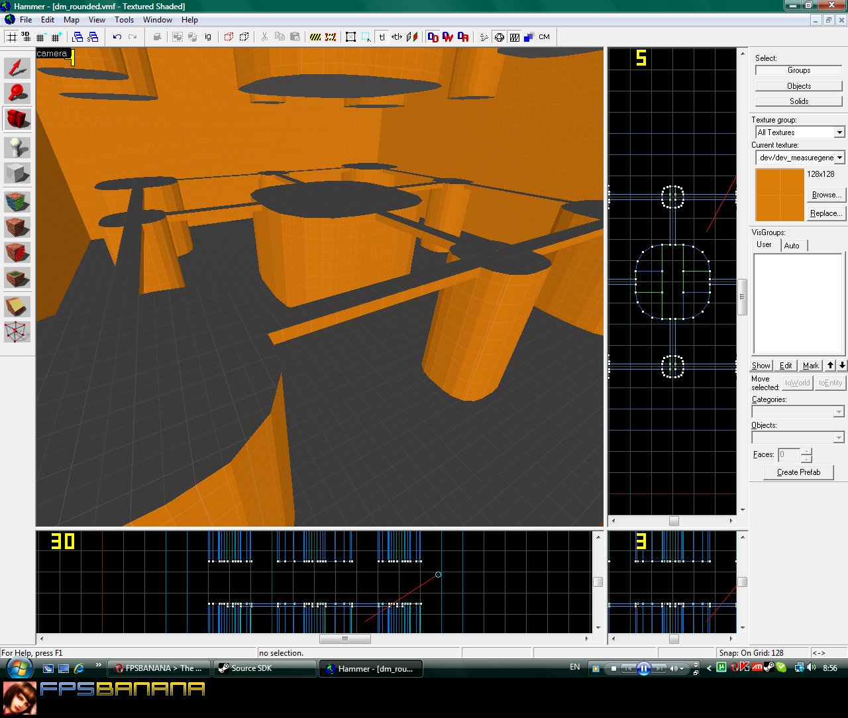This screenshot has width=848, height=718.
Task: Choose the Entity tool with lightbulb icon
Action: 18,147
